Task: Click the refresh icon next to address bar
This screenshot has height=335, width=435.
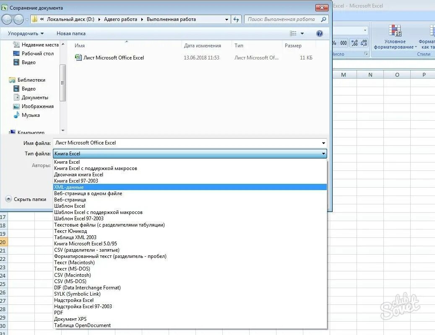Action: tap(236, 19)
